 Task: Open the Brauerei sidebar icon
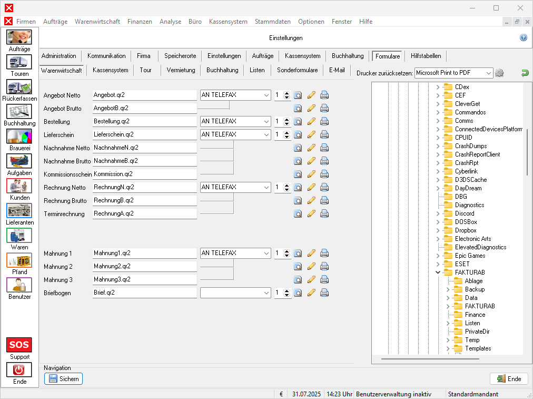point(19,137)
